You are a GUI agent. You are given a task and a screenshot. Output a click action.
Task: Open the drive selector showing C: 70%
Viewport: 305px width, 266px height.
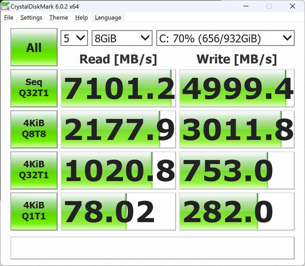pyautogui.click(x=226, y=38)
